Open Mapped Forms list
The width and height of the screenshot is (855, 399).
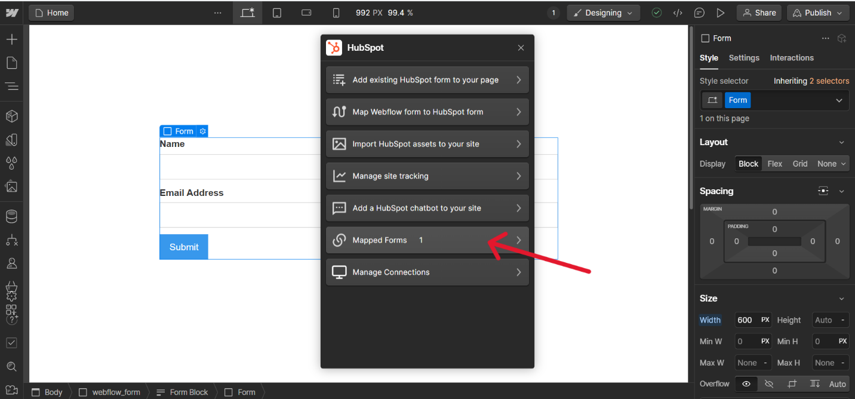click(x=427, y=240)
